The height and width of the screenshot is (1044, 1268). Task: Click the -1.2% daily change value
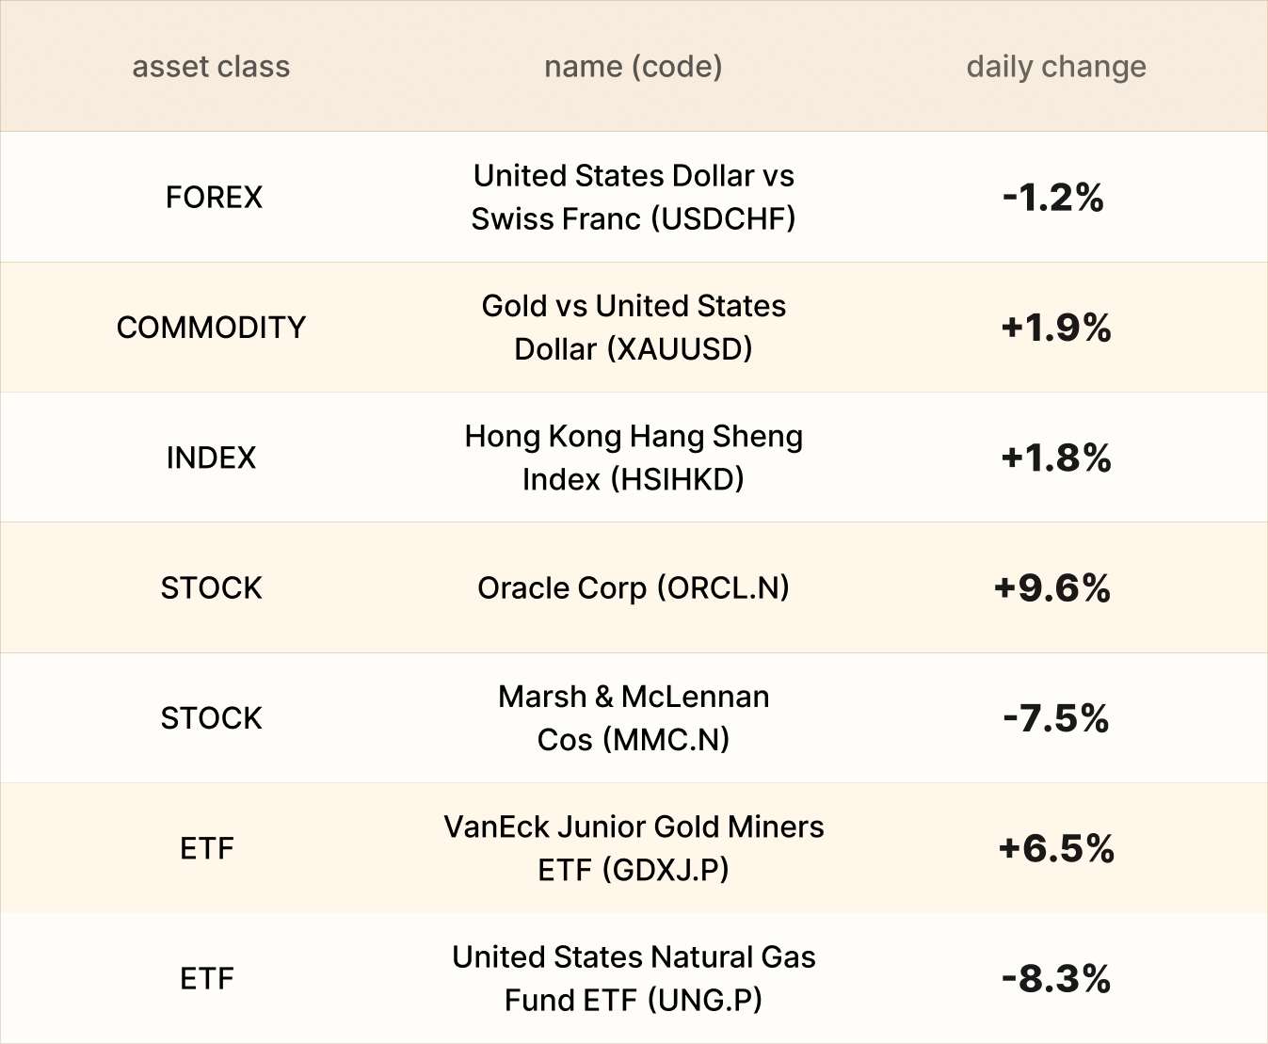1053,198
